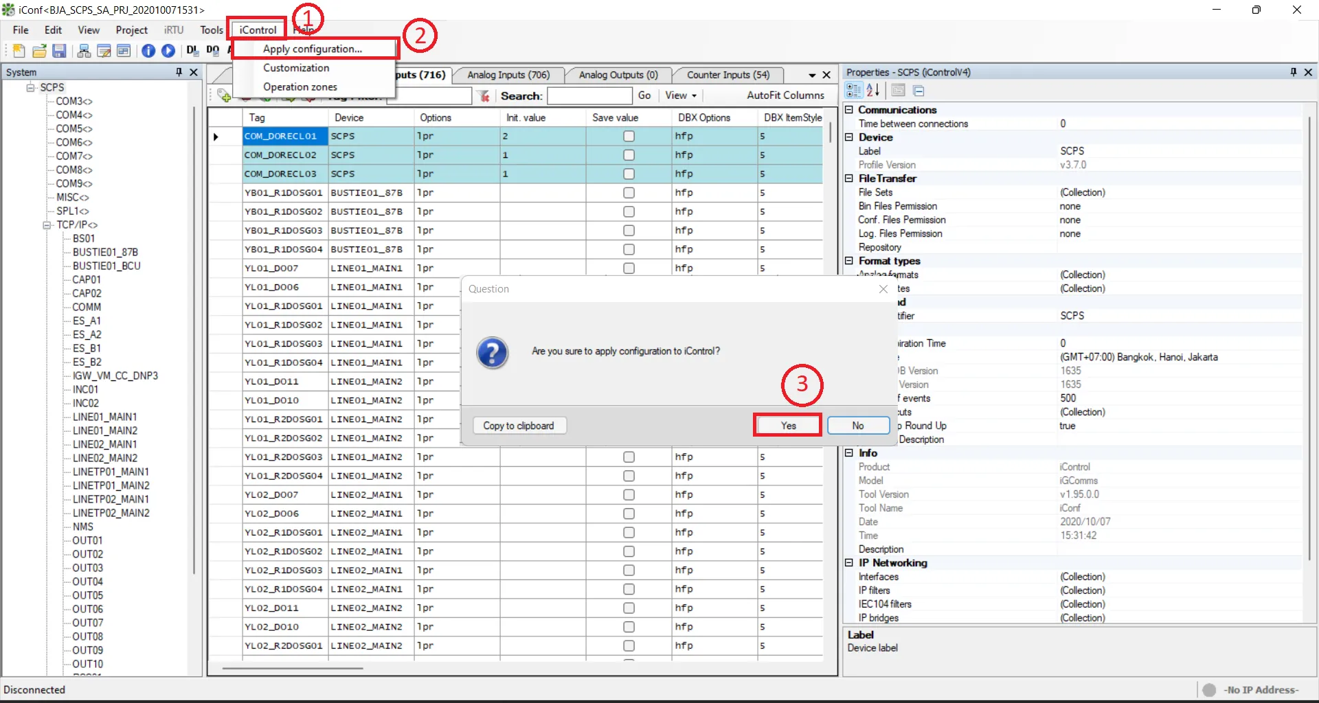Click the Go search button
Screen dimensions: 1319x703
pos(644,95)
